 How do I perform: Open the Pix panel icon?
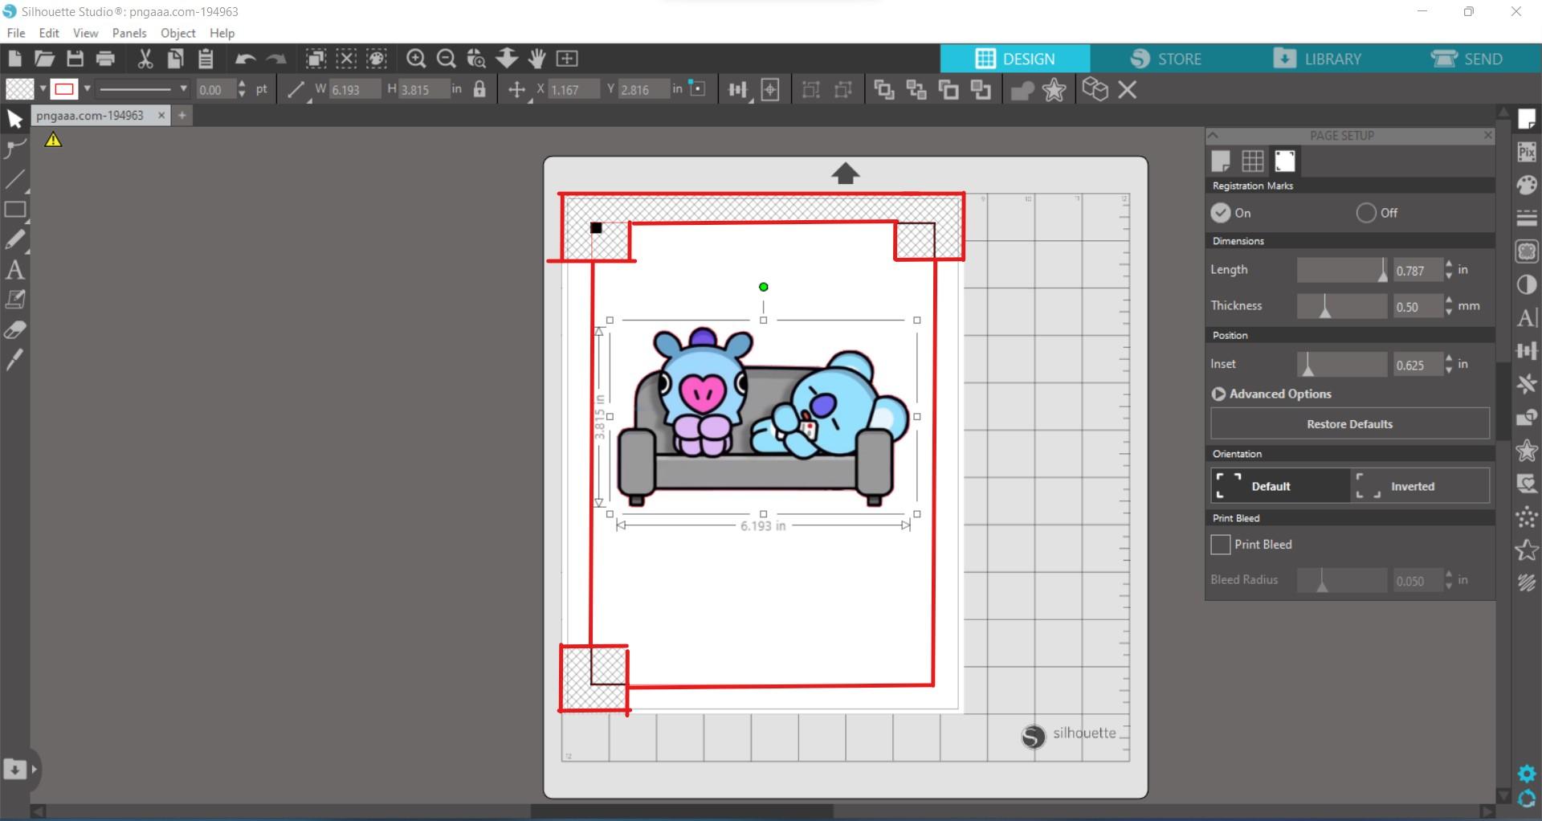point(1527,152)
